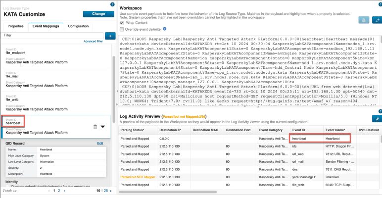Click the Destination IP column header
382x198 pixels.
point(174,130)
